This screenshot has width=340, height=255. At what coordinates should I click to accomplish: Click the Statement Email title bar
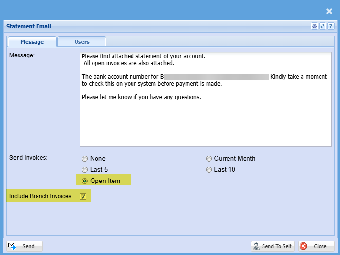click(x=146, y=26)
